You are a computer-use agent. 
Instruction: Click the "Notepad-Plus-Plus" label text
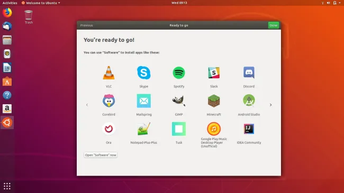tap(144, 143)
